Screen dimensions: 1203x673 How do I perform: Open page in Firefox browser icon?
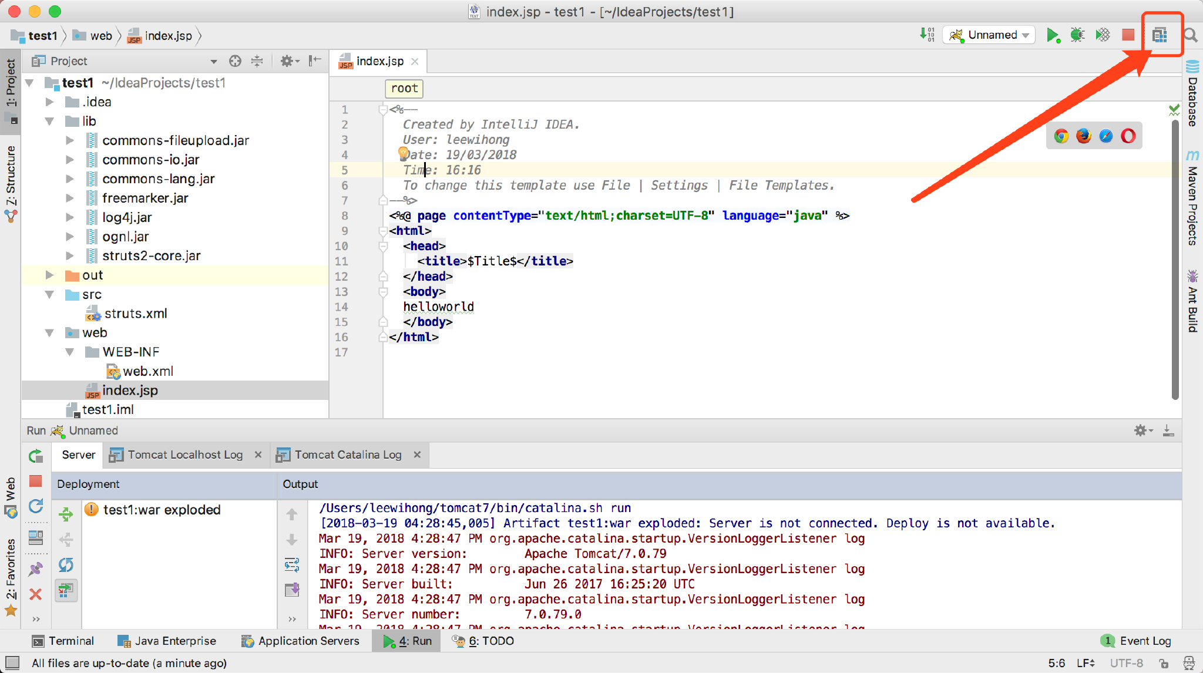click(x=1083, y=136)
